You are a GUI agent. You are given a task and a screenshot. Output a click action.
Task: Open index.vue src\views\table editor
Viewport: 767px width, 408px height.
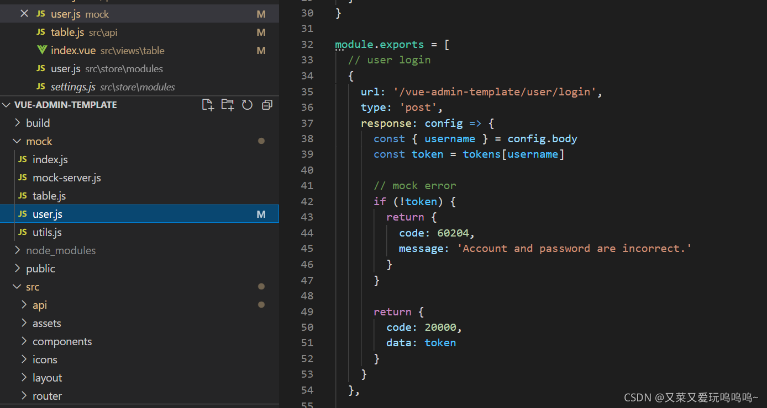tap(139, 50)
